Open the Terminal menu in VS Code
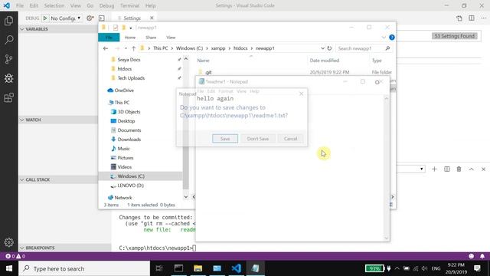Screen dimensions: 490x276 tap(129, 5)
